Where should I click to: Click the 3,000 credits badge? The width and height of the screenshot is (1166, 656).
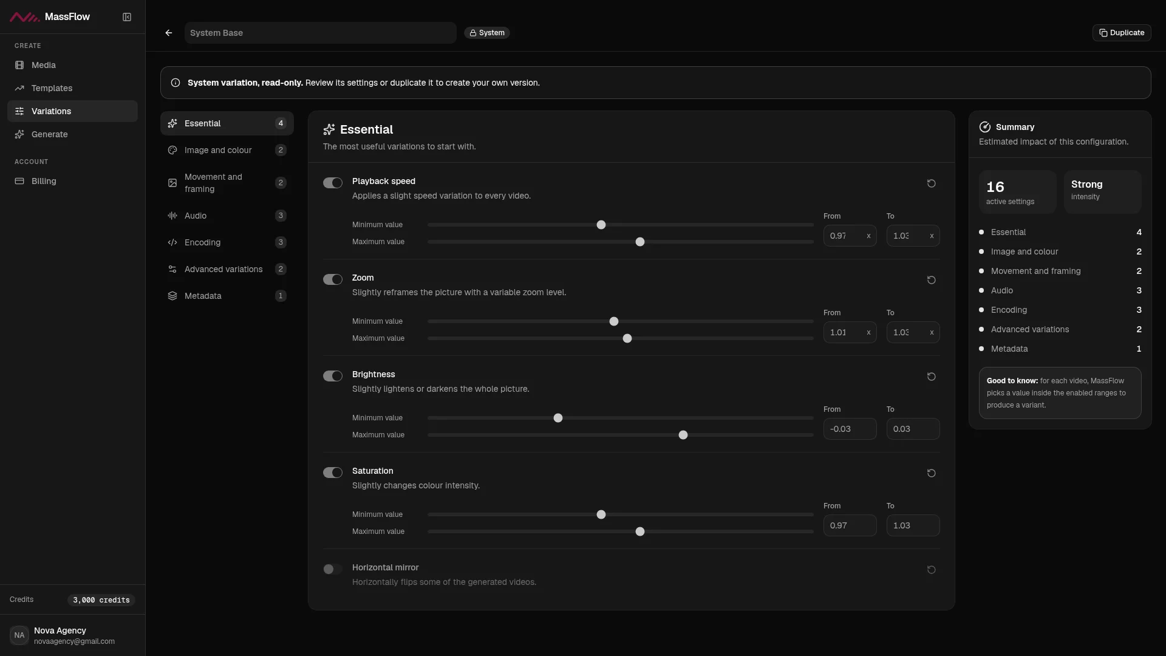(x=101, y=600)
